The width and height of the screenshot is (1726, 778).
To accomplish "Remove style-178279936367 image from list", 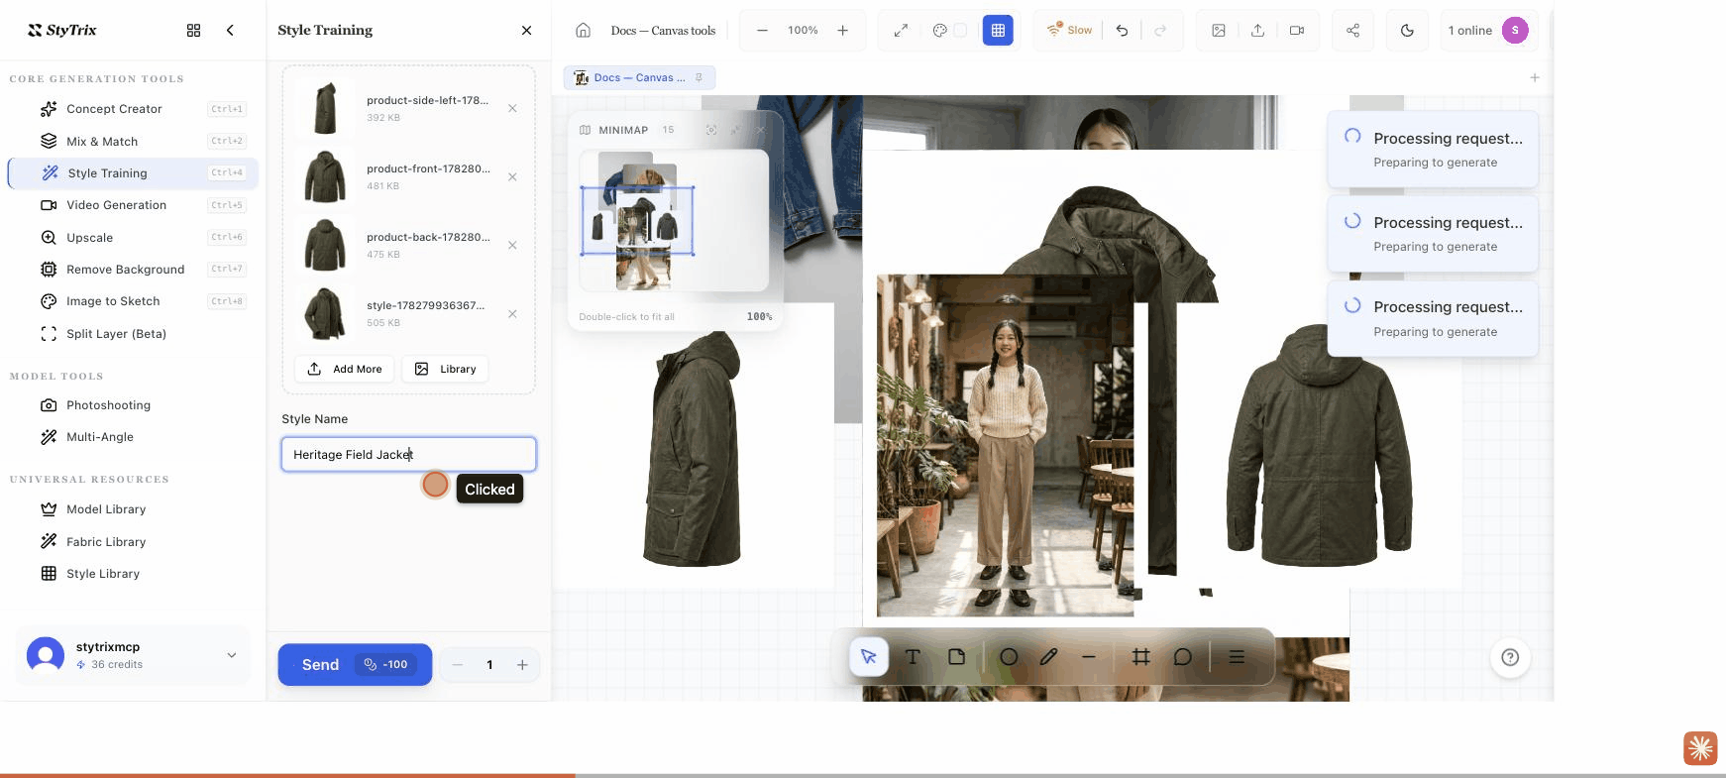I will pos(512,313).
